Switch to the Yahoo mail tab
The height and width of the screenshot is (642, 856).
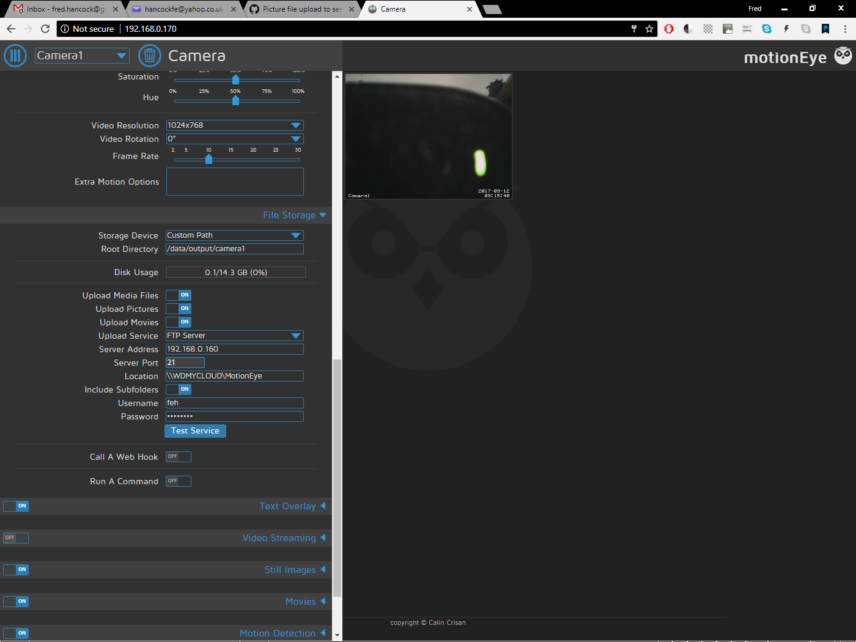[184, 9]
